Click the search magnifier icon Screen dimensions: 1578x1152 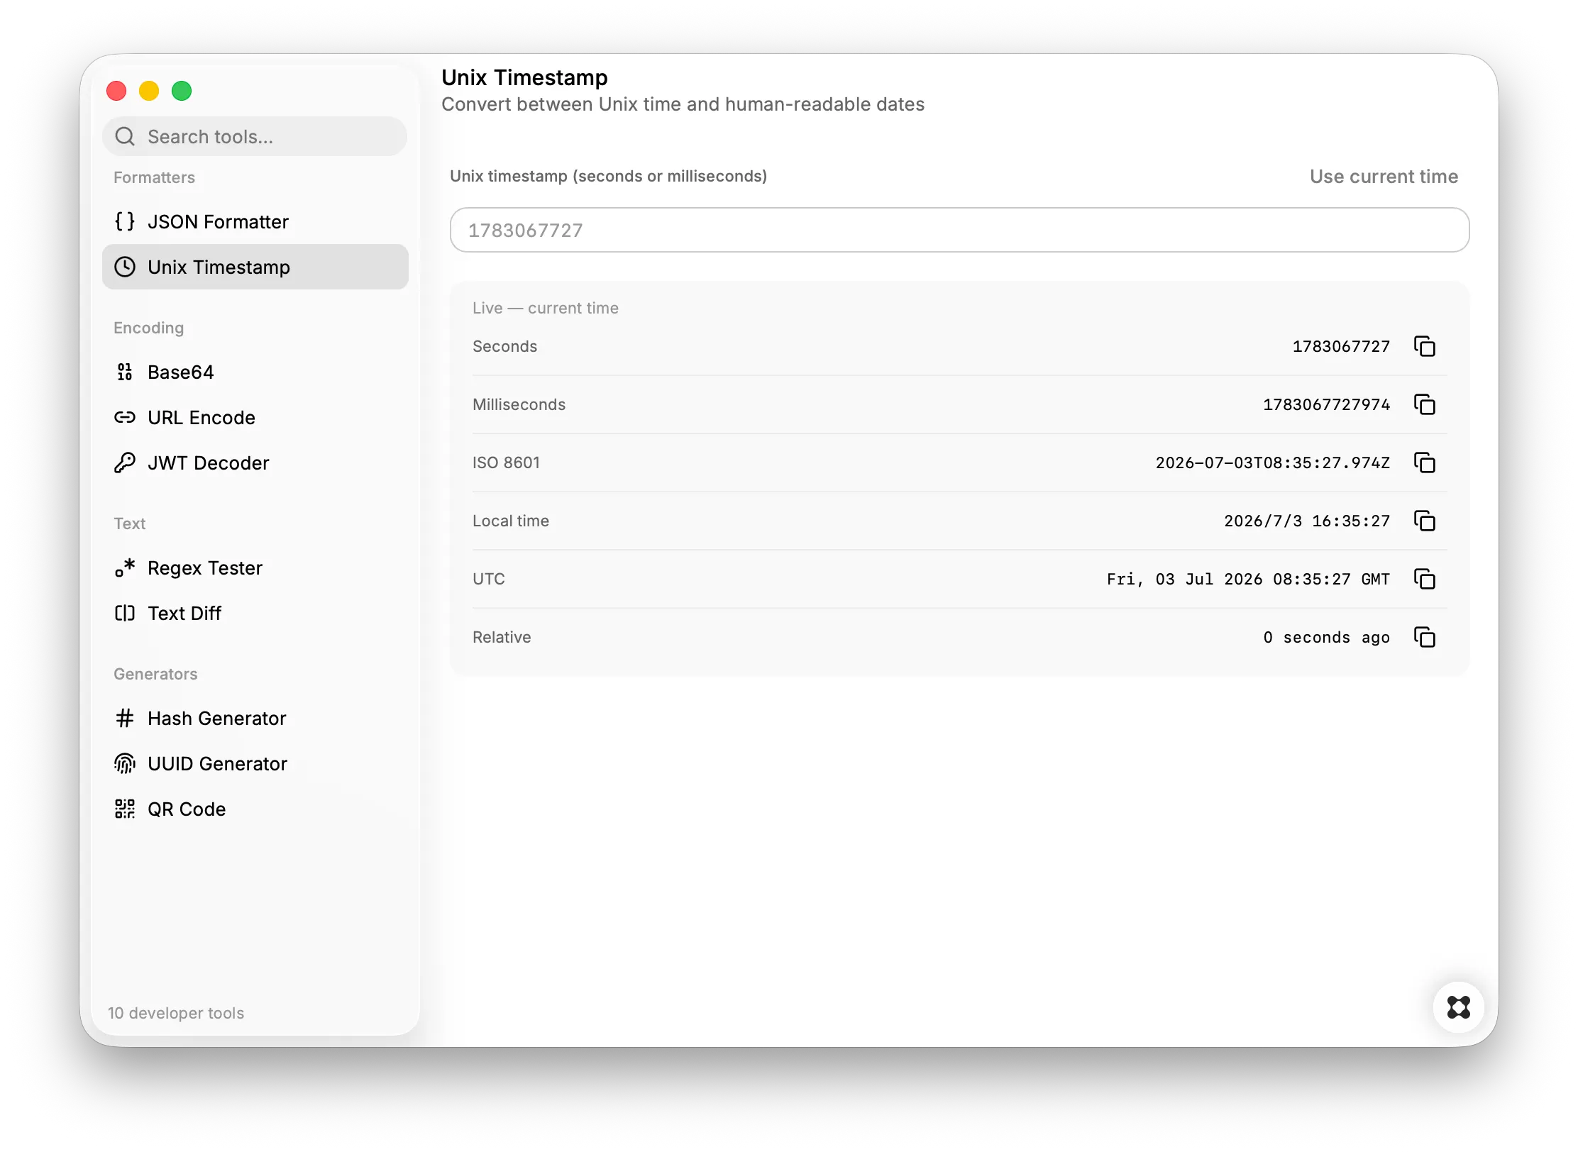coord(125,136)
